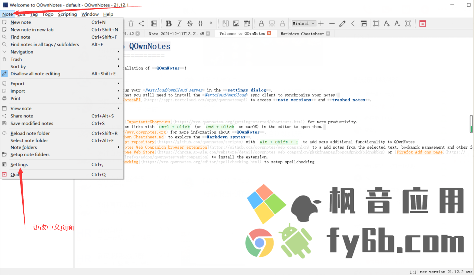Click the panel layout toolbar icon
Image resolution: width=474 pixels, height=275 pixels.
point(364,24)
